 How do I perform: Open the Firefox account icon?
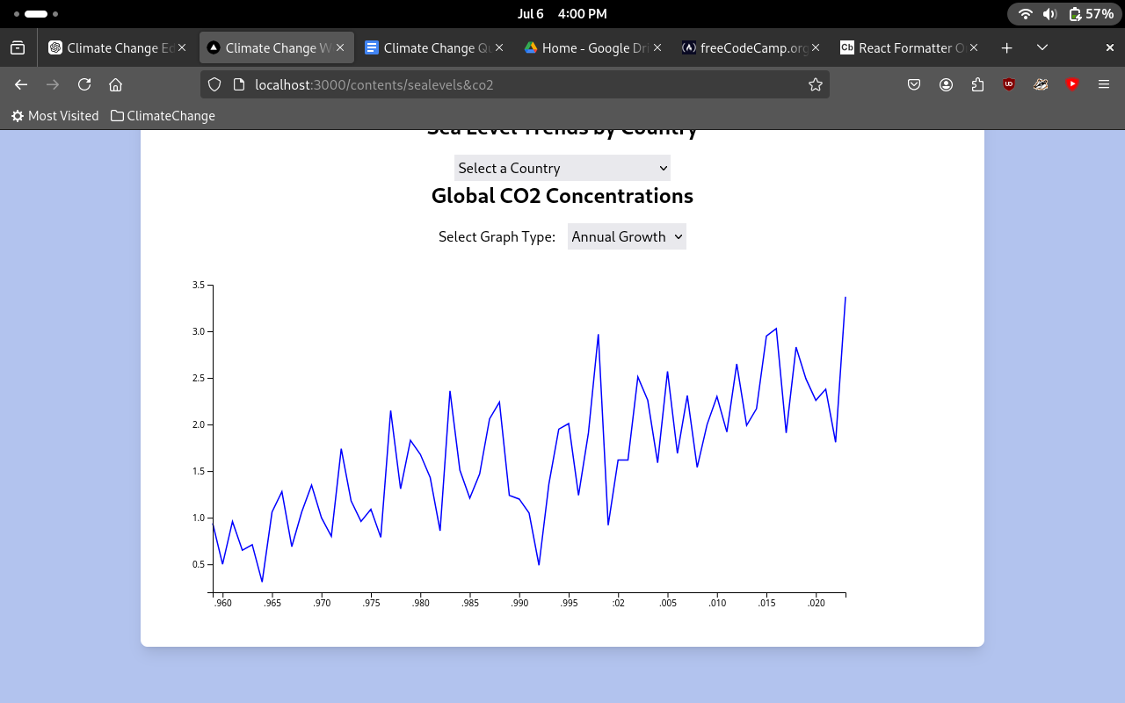946,84
